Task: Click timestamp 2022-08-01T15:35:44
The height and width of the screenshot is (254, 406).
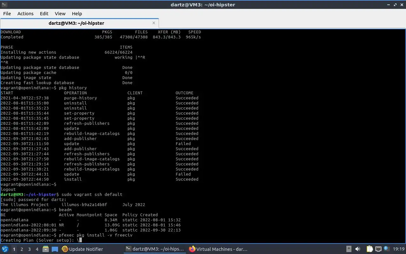Action: (x=25, y=113)
